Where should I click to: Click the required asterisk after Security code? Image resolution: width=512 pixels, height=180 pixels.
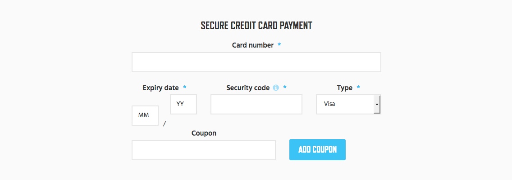(x=285, y=87)
